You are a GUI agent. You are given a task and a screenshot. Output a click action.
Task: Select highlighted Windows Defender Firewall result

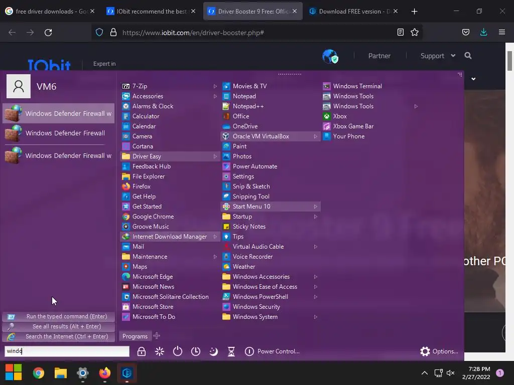click(59, 113)
